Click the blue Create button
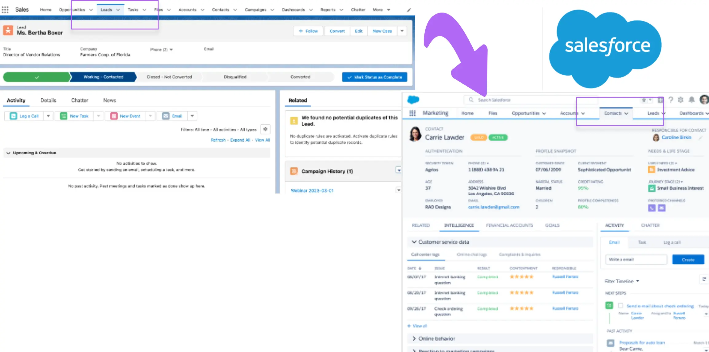 coord(688,260)
